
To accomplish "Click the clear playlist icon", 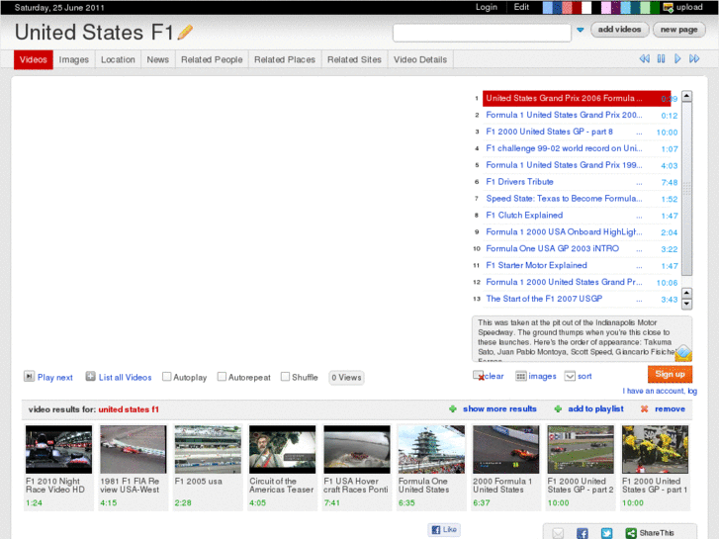I will (x=479, y=376).
